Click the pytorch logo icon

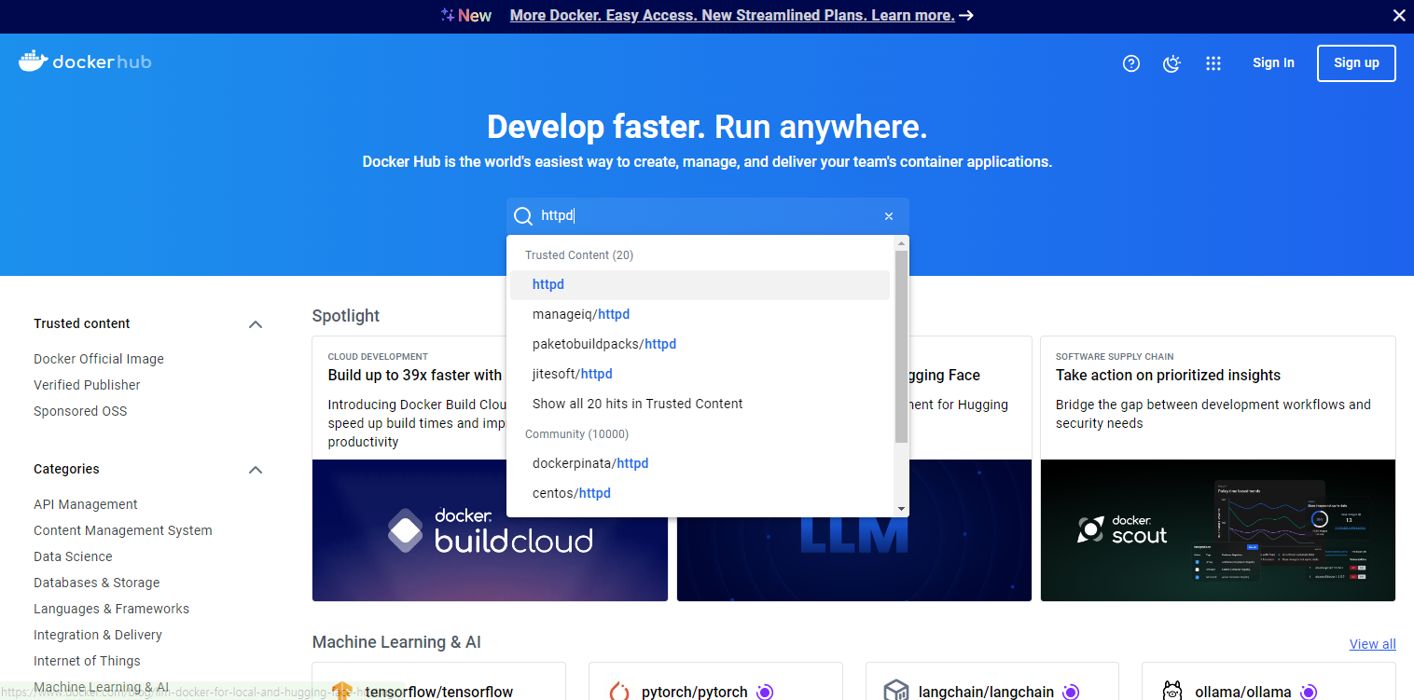(619, 692)
